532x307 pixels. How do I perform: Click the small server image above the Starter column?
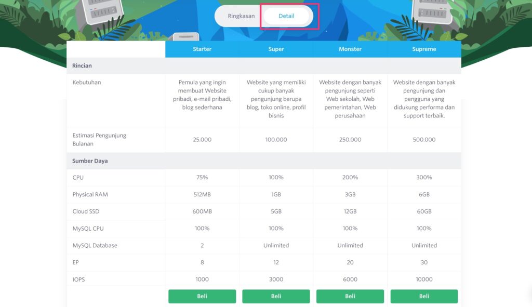click(185, 37)
